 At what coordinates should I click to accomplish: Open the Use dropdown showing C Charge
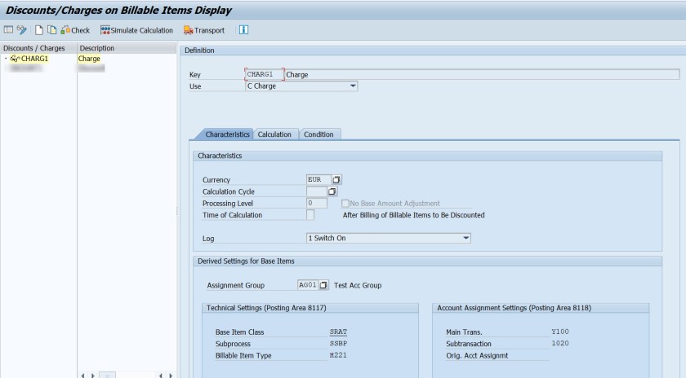(353, 86)
